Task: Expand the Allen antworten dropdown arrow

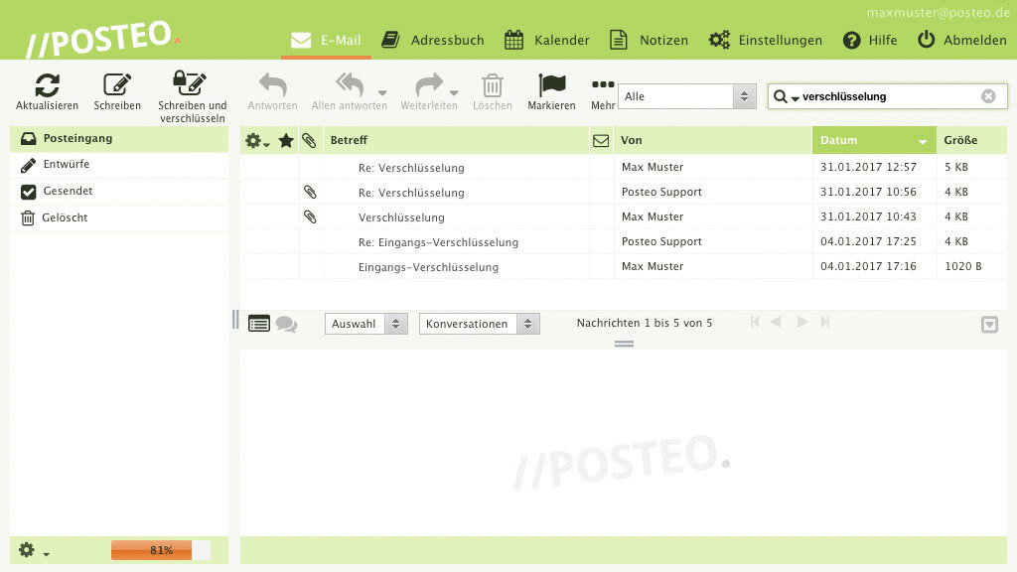Action: pos(382,93)
